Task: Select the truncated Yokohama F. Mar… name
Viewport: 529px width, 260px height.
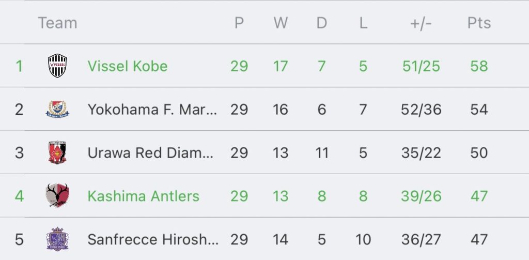Action: coord(152,110)
